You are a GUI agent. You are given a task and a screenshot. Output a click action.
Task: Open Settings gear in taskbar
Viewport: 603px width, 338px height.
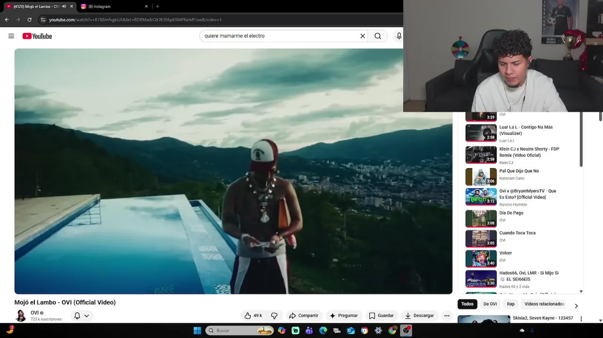pyautogui.click(x=378, y=330)
